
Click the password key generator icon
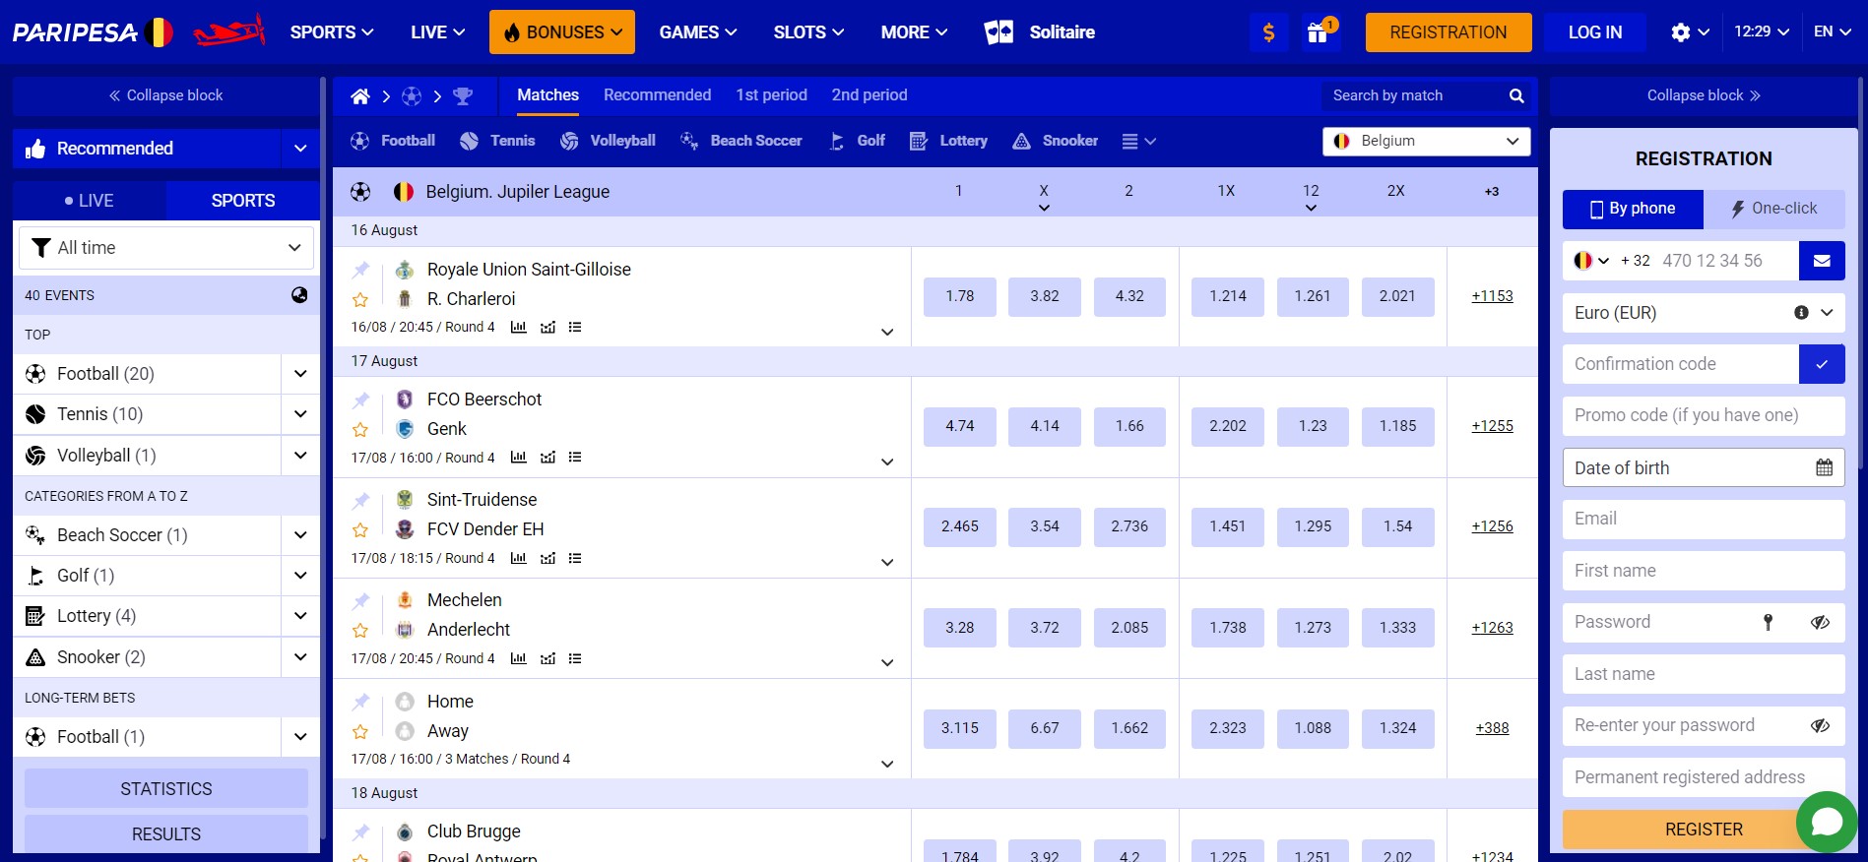pyautogui.click(x=1769, y=622)
